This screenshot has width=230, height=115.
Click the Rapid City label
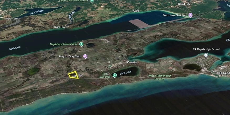(184, 4)
